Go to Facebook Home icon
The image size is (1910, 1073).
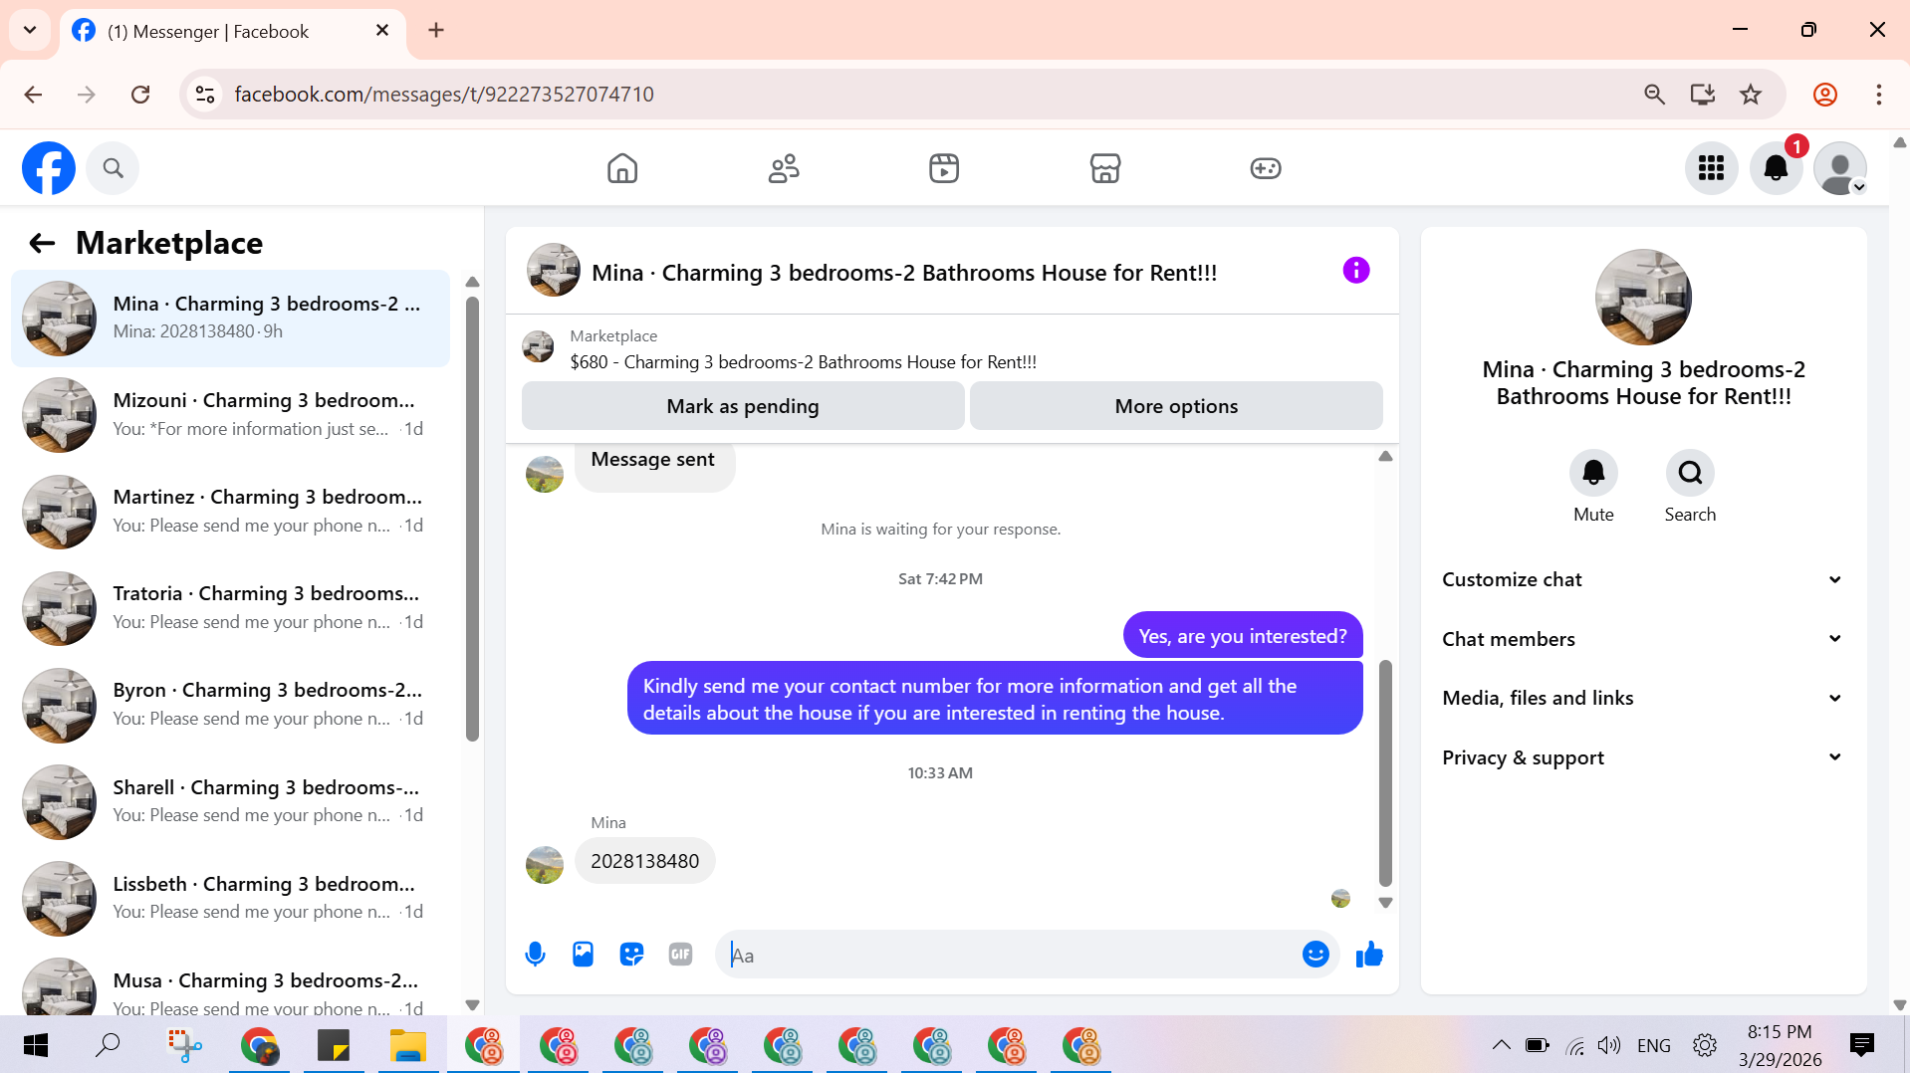coord(622,168)
